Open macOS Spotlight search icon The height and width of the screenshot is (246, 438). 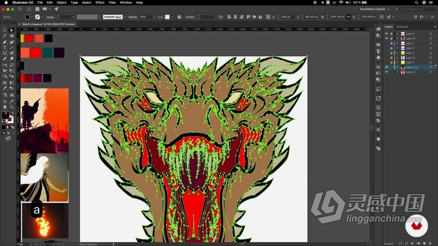416,3
